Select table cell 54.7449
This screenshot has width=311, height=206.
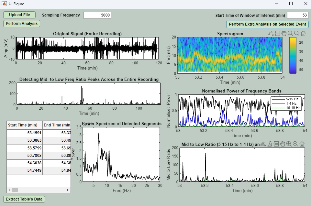(25, 170)
